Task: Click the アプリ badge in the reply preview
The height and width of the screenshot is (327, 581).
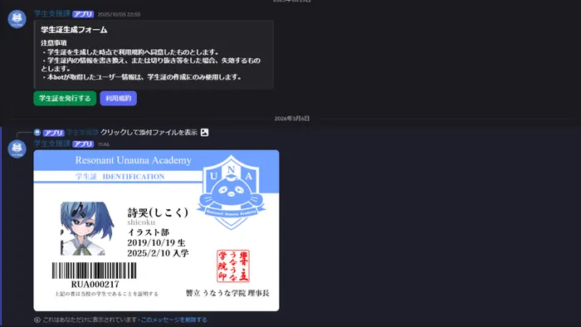Action: click(53, 133)
